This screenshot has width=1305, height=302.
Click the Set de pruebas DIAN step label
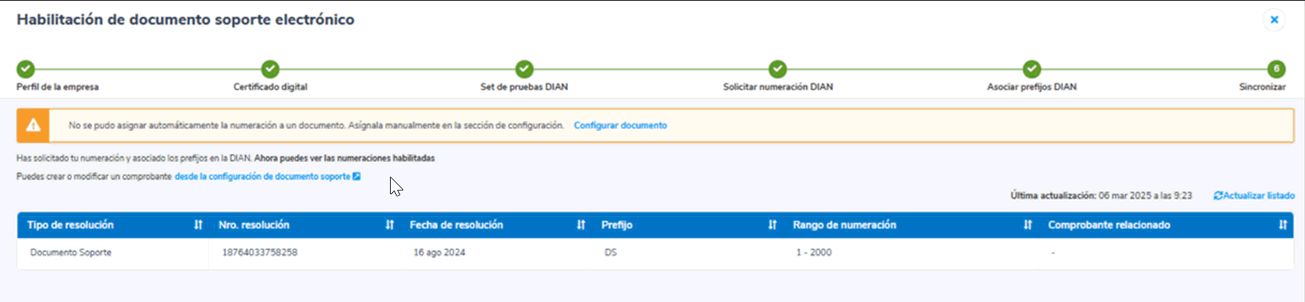tap(524, 87)
